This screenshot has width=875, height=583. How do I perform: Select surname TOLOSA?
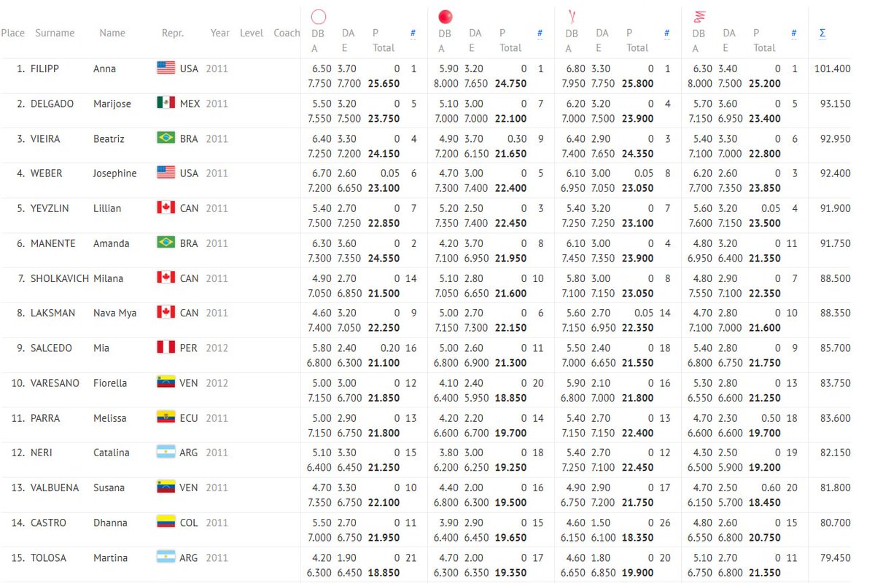(x=48, y=557)
